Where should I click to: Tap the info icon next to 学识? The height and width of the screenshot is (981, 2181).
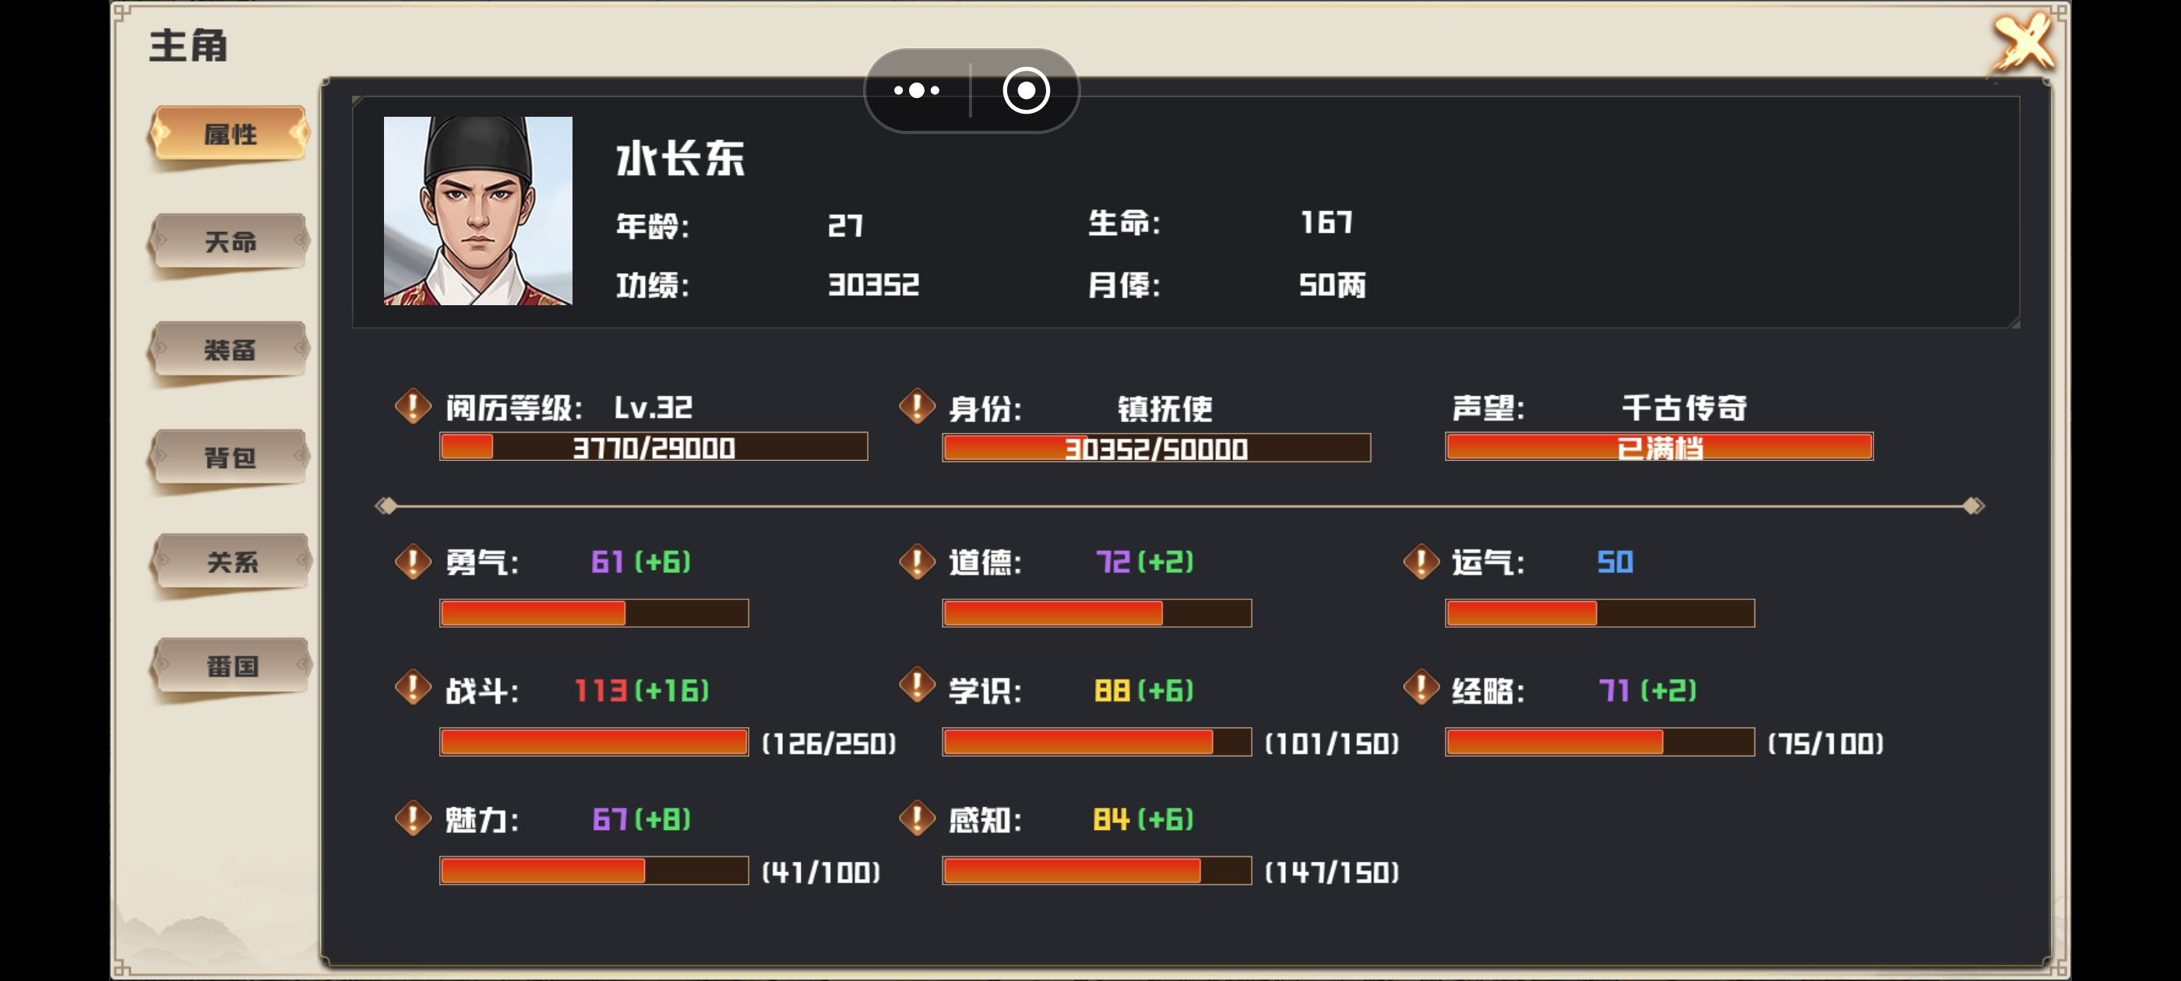[x=917, y=686]
